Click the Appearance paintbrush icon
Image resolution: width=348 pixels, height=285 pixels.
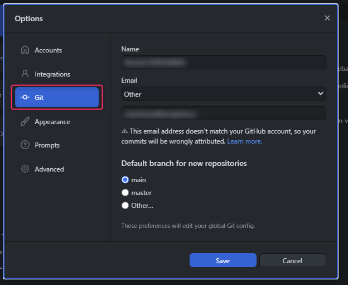point(25,121)
